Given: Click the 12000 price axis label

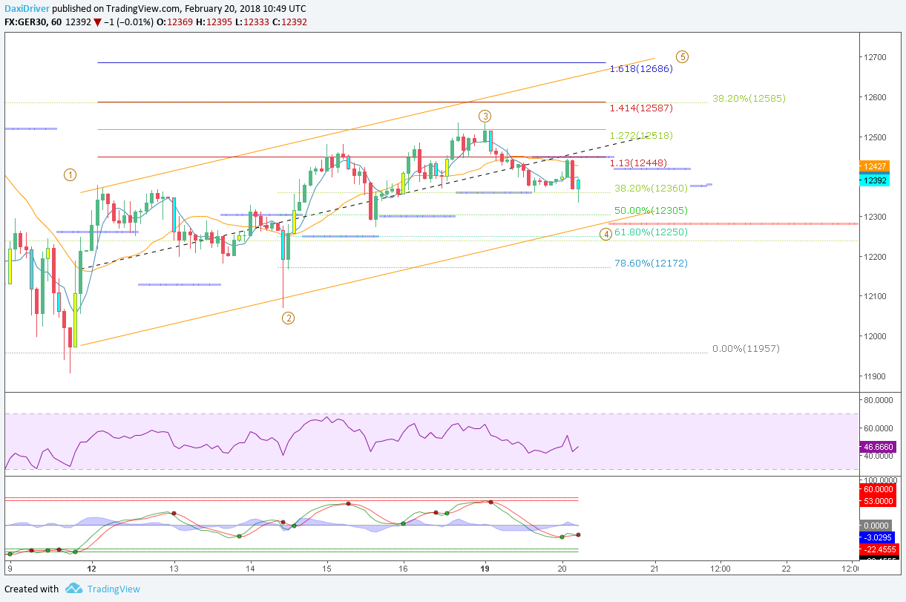Looking at the screenshot, I should (x=874, y=336).
